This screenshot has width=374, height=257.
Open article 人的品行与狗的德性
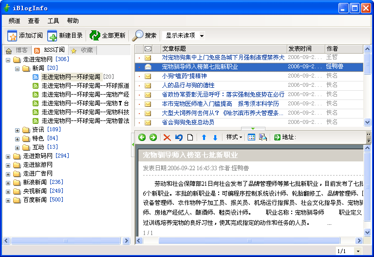[188, 85]
